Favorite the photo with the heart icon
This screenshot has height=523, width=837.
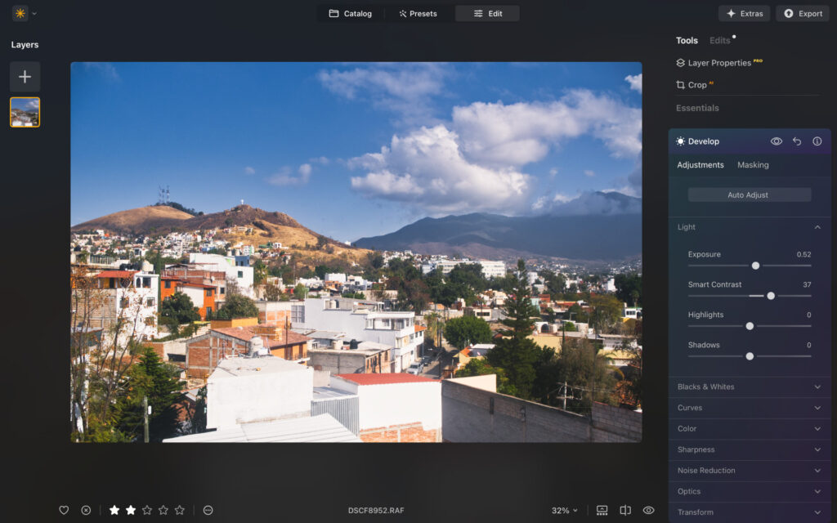pyautogui.click(x=65, y=509)
